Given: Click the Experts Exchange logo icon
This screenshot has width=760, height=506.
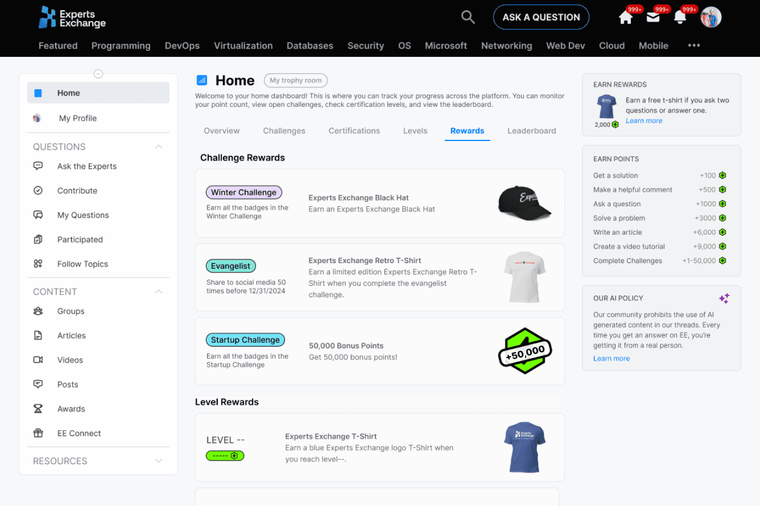Looking at the screenshot, I should (x=47, y=17).
